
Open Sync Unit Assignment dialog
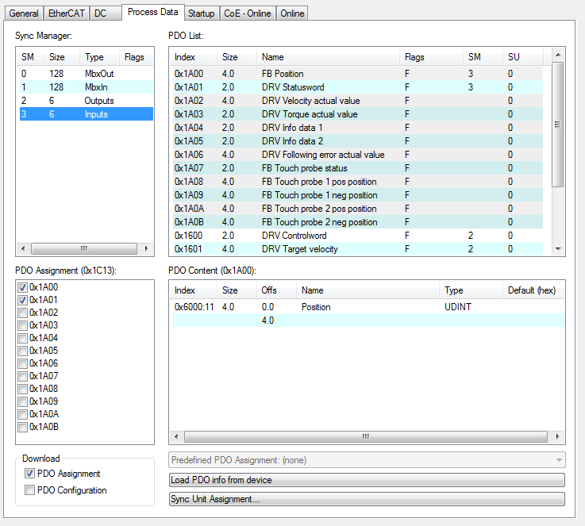(367, 499)
